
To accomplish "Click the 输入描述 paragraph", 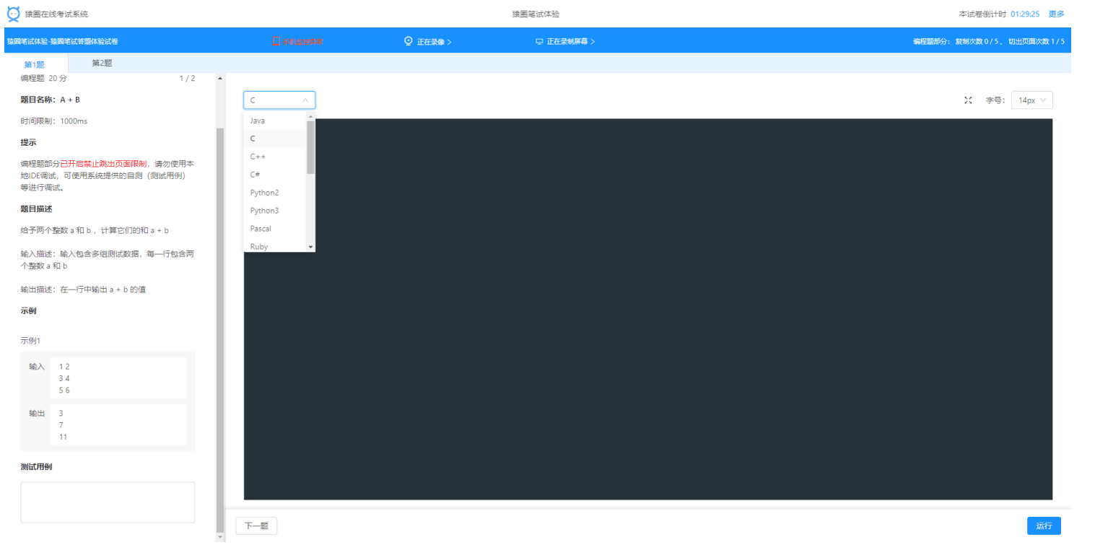I will pyautogui.click(x=108, y=260).
